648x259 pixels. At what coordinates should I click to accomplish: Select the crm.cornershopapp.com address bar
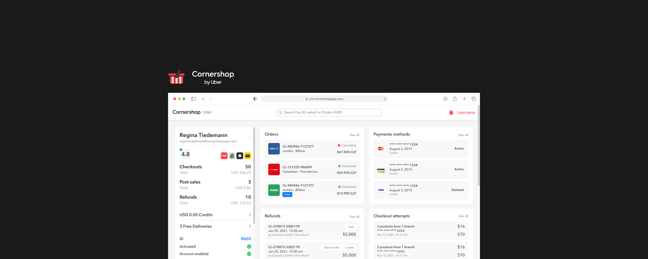click(x=324, y=99)
